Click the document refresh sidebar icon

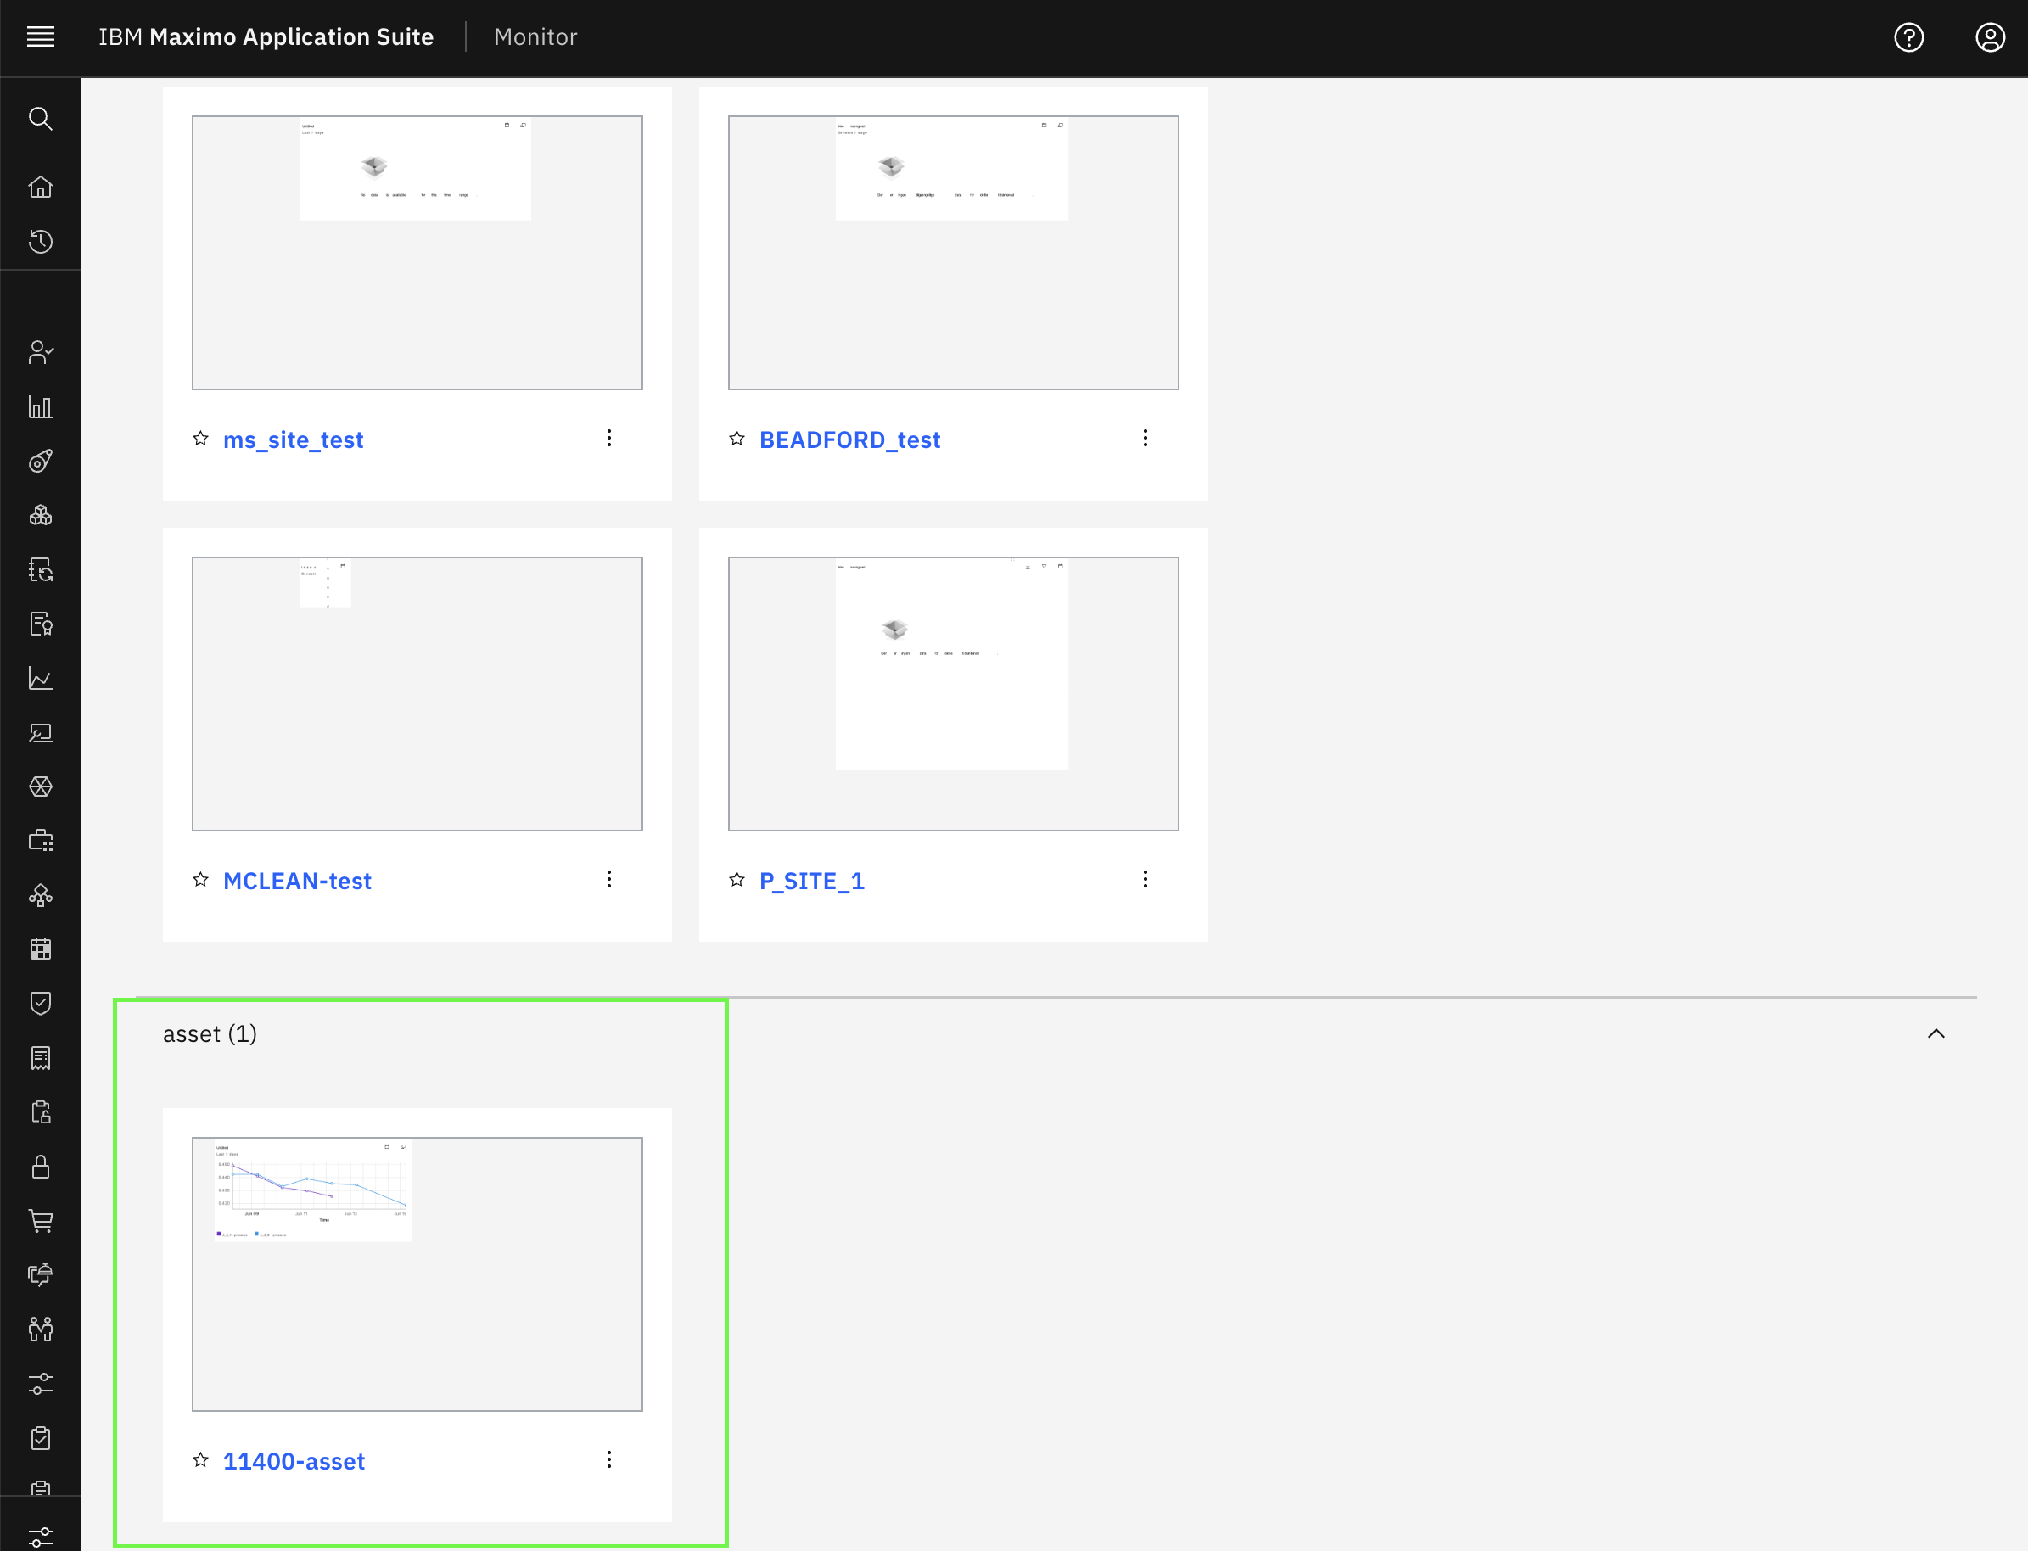coord(41,569)
